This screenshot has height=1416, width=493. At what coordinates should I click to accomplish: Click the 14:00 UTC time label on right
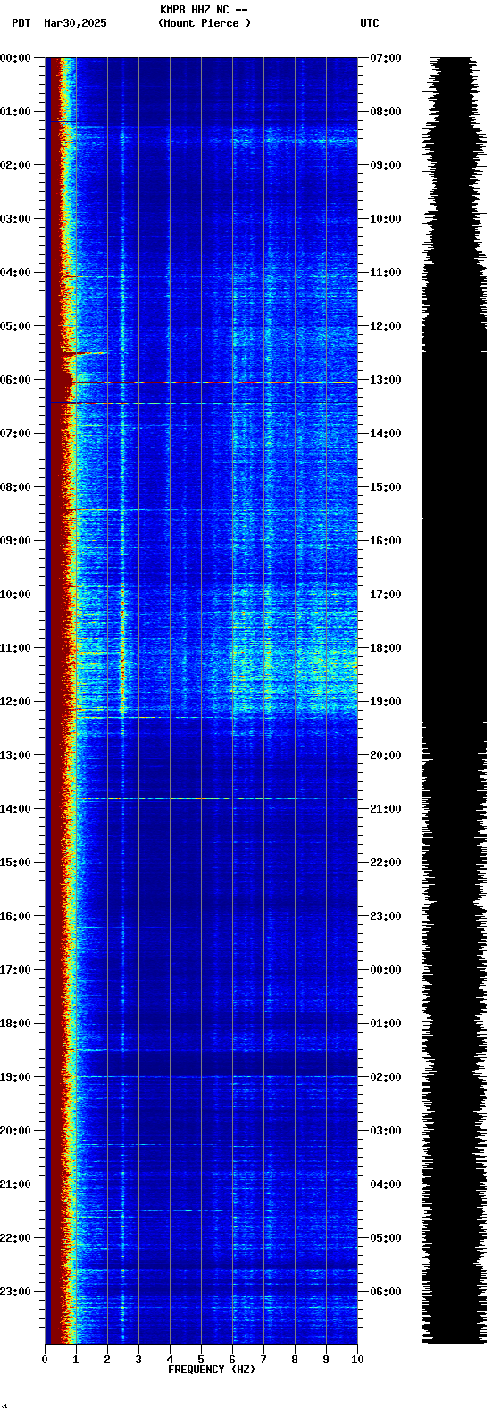tap(386, 434)
